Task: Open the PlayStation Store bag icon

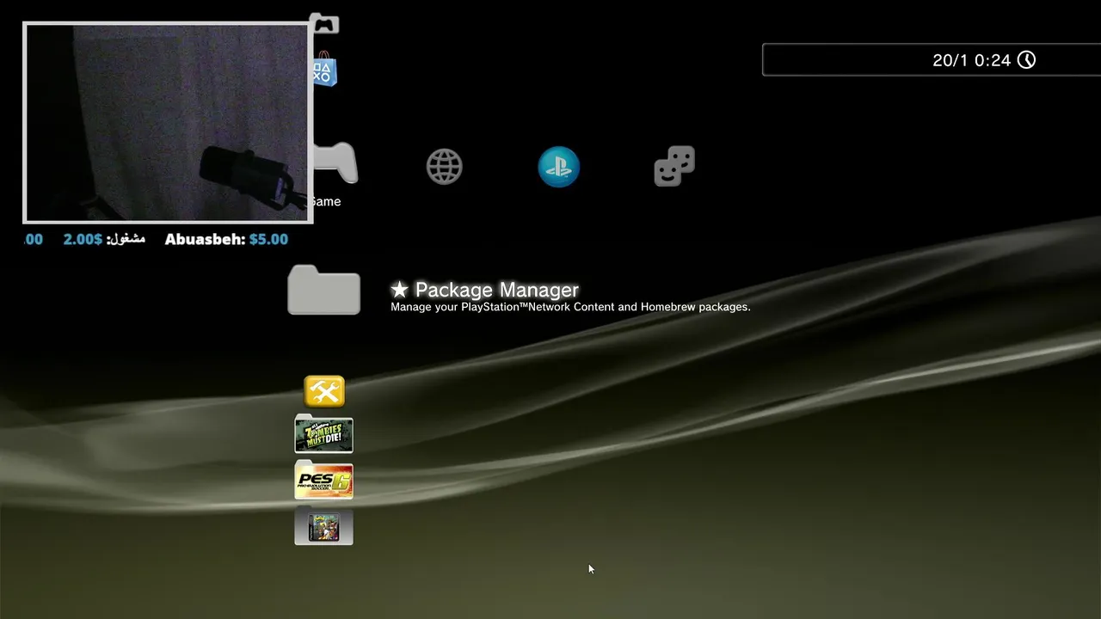Action: point(325,70)
